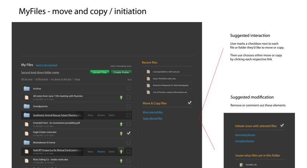The image size is (307, 168).
Task: Click green arrow on June 11th meeting notes row
Action: click(x=121, y=97)
